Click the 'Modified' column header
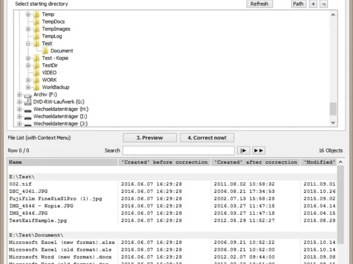The height and width of the screenshot is (264, 353). coord(319,162)
